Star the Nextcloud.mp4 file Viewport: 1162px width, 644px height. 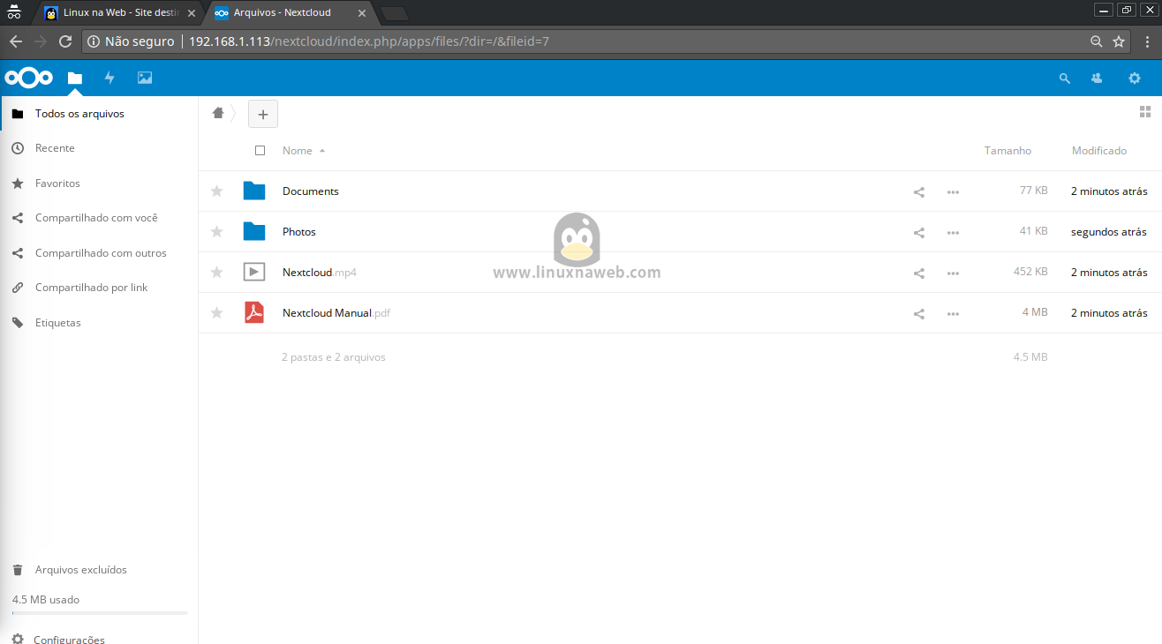(216, 273)
